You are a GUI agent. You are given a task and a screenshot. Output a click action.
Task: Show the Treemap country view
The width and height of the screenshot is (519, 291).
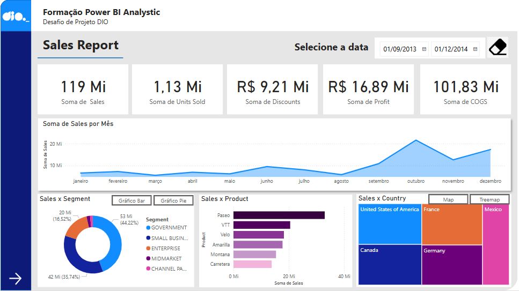[x=489, y=199]
